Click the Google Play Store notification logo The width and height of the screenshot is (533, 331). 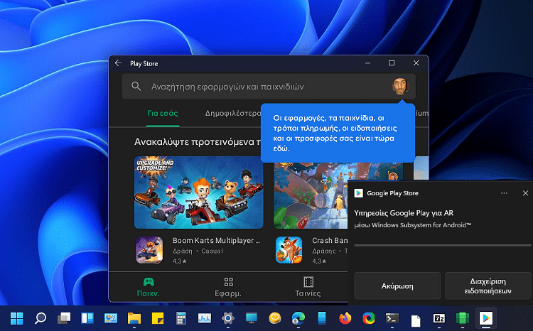pyautogui.click(x=358, y=193)
